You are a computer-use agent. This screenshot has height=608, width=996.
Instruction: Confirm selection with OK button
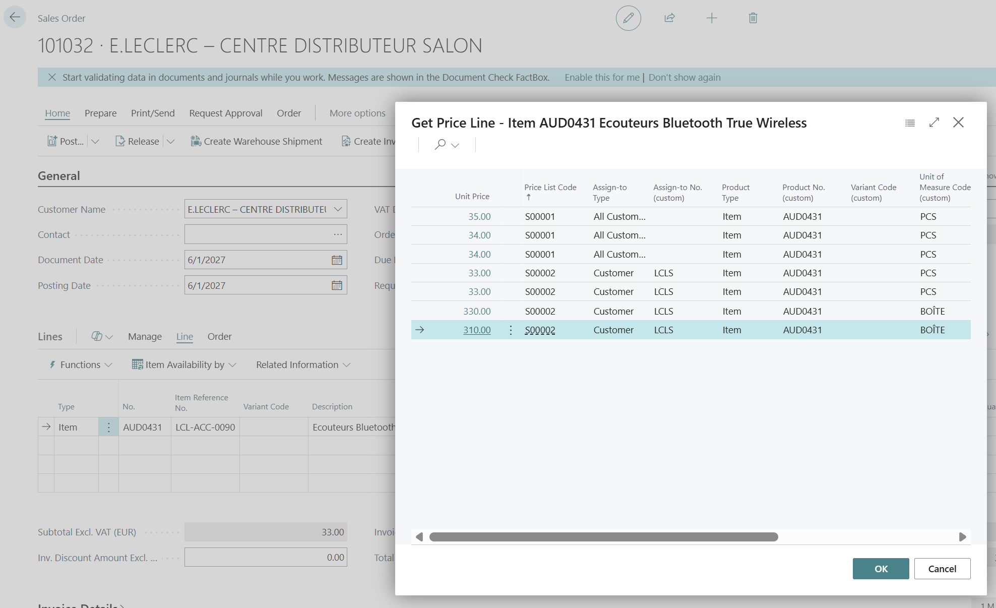tap(881, 569)
